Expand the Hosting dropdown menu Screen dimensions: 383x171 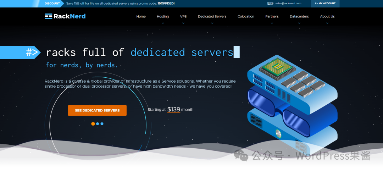tap(163, 17)
